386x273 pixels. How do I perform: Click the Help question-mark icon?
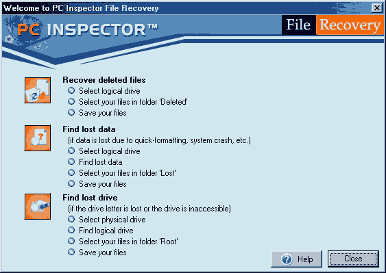click(287, 259)
